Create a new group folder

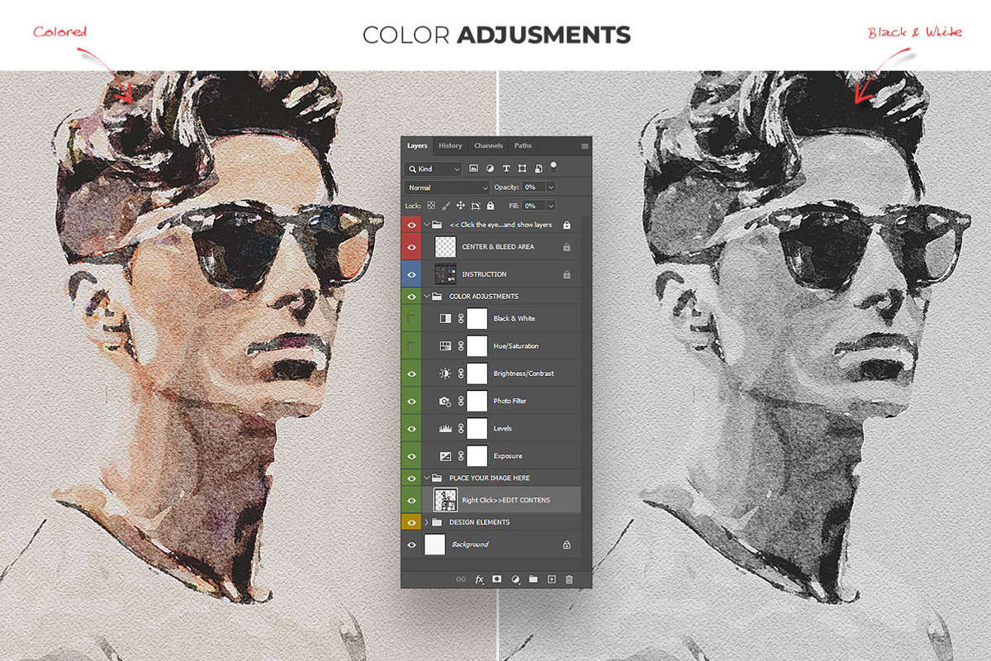533,580
